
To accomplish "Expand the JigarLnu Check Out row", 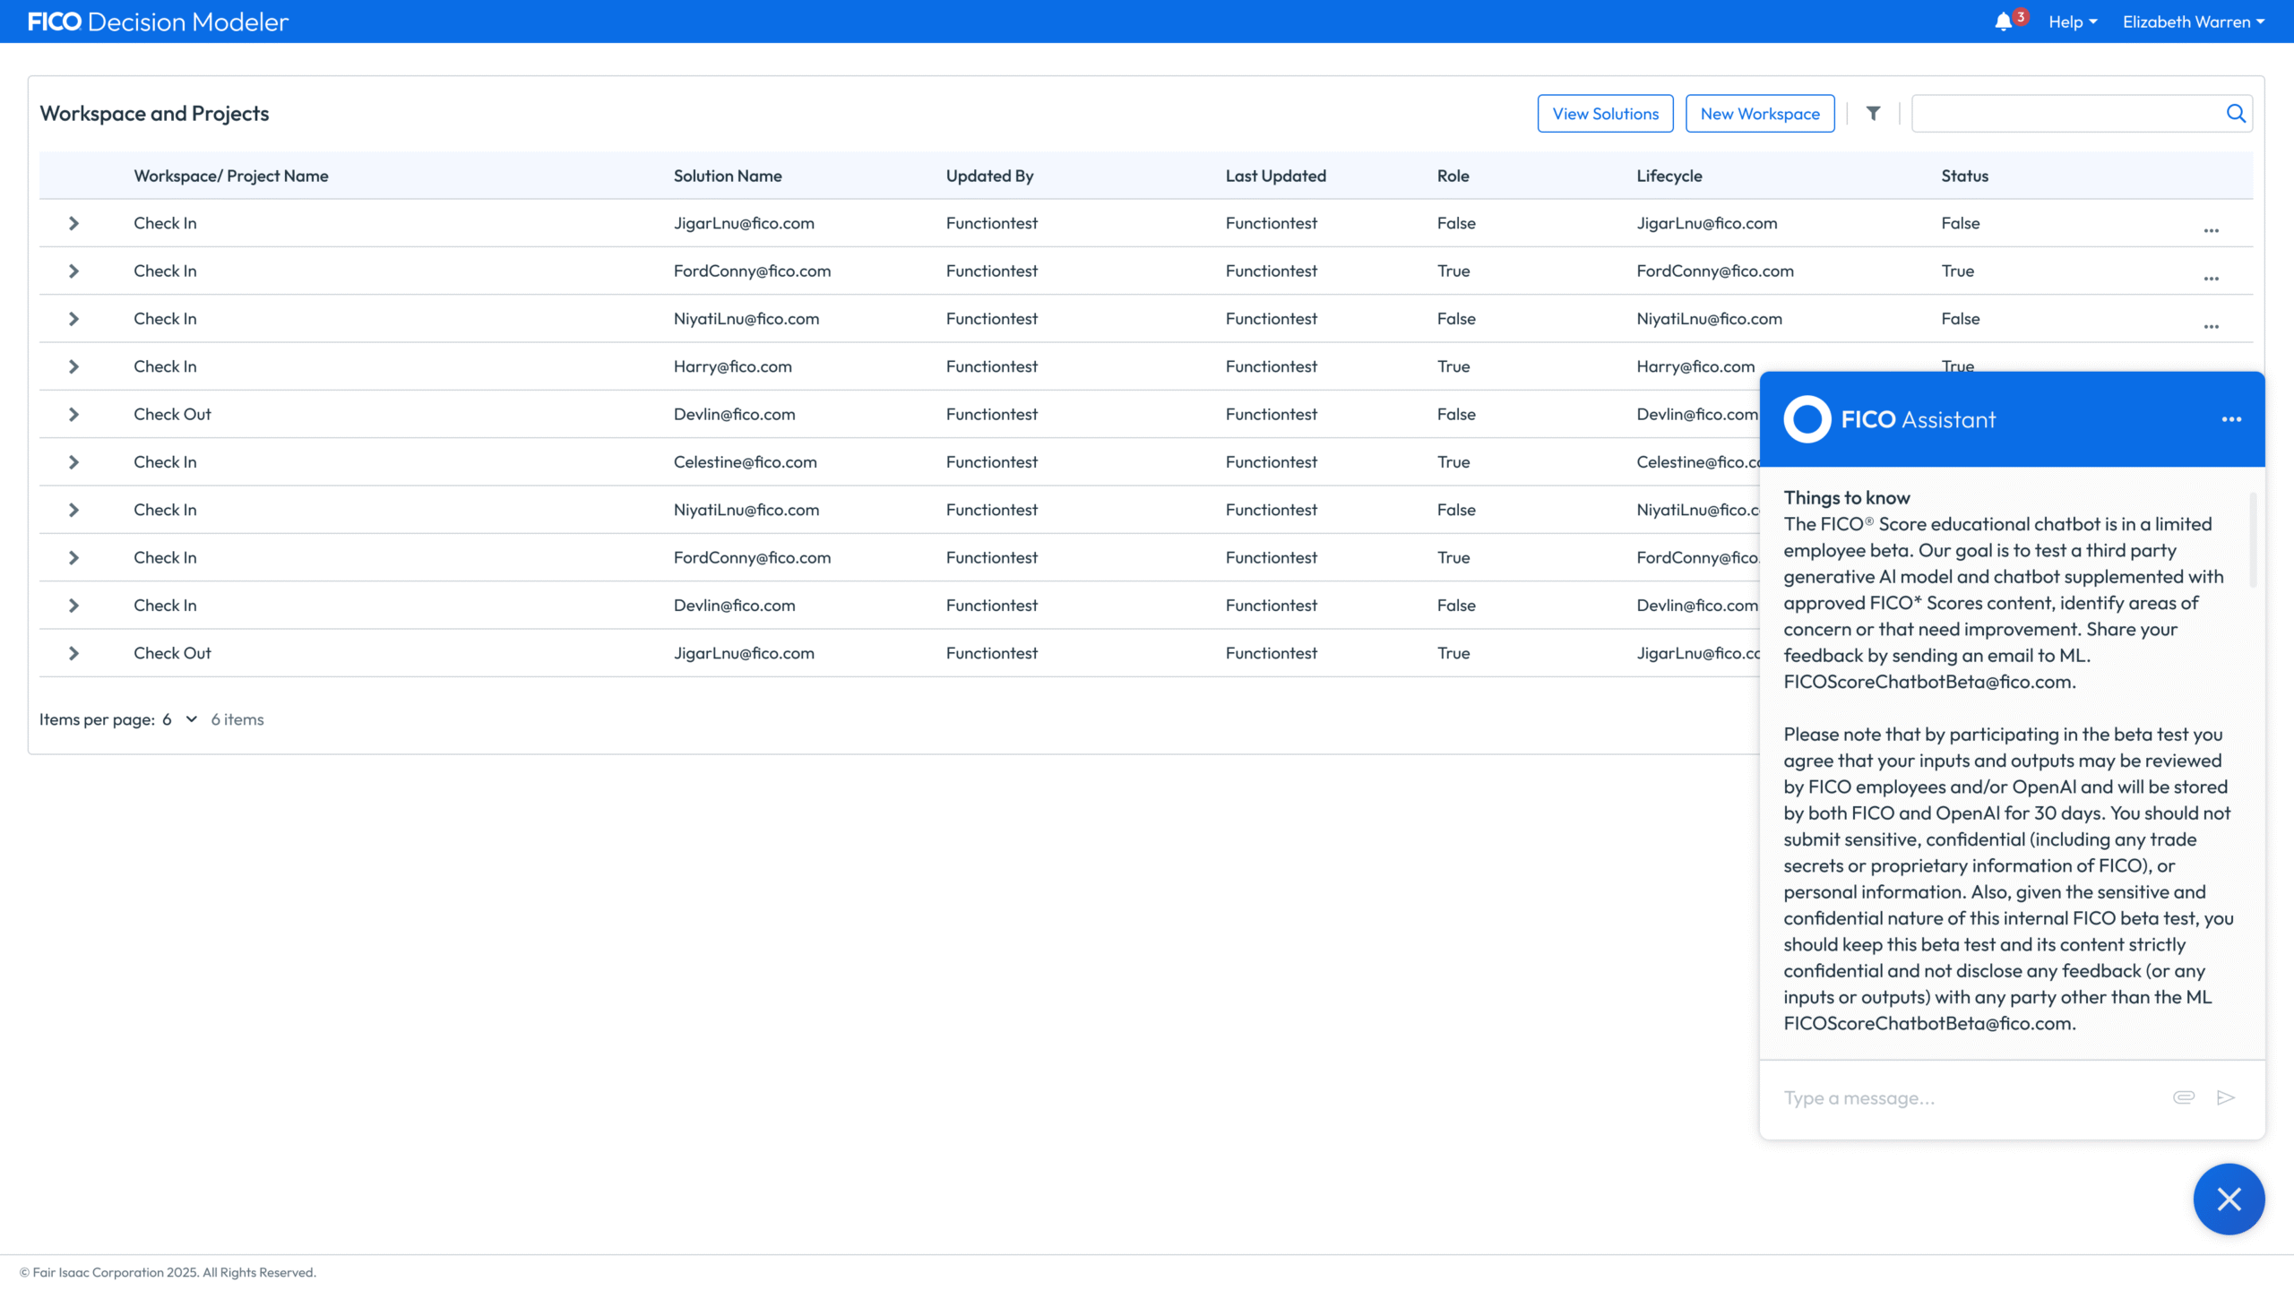I will click(73, 653).
